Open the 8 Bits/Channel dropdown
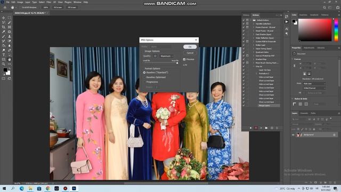Screen dimensions: 341x192 pos(314,88)
